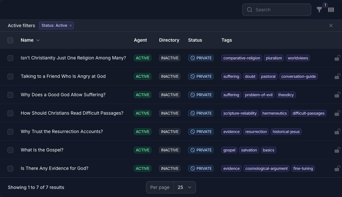Open Talking to a Friend Who Is Angry at God
This screenshot has width=342, height=197.
pyautogui.click(x=63, y=76)
